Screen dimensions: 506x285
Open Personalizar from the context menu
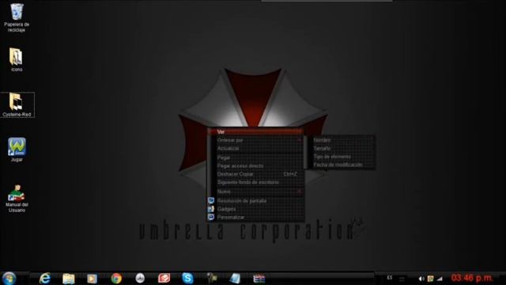click(256, 217)
